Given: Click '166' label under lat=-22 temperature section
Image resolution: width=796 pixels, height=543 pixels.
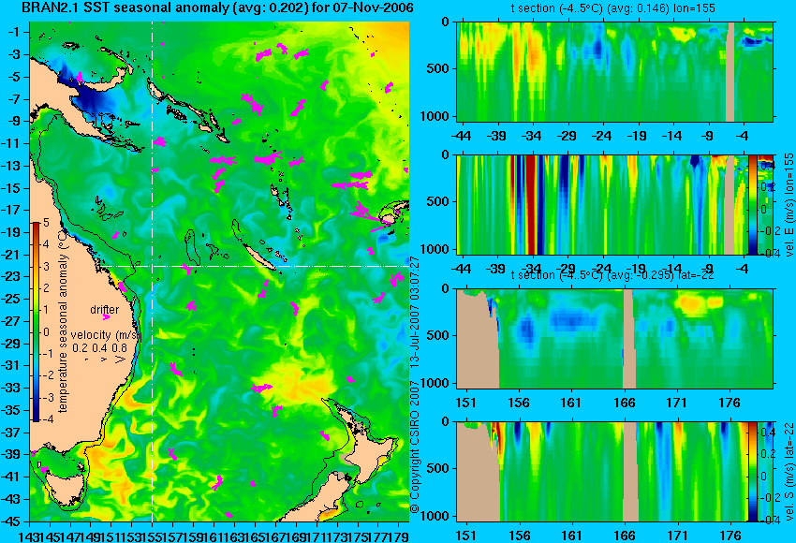Looking at the screenshot, I should pos(624,403).
